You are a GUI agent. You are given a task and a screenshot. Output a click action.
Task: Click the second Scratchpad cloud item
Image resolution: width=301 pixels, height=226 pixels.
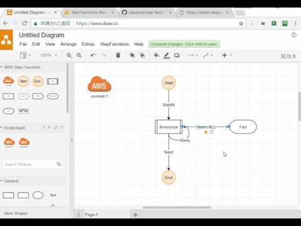pos(24,142)
